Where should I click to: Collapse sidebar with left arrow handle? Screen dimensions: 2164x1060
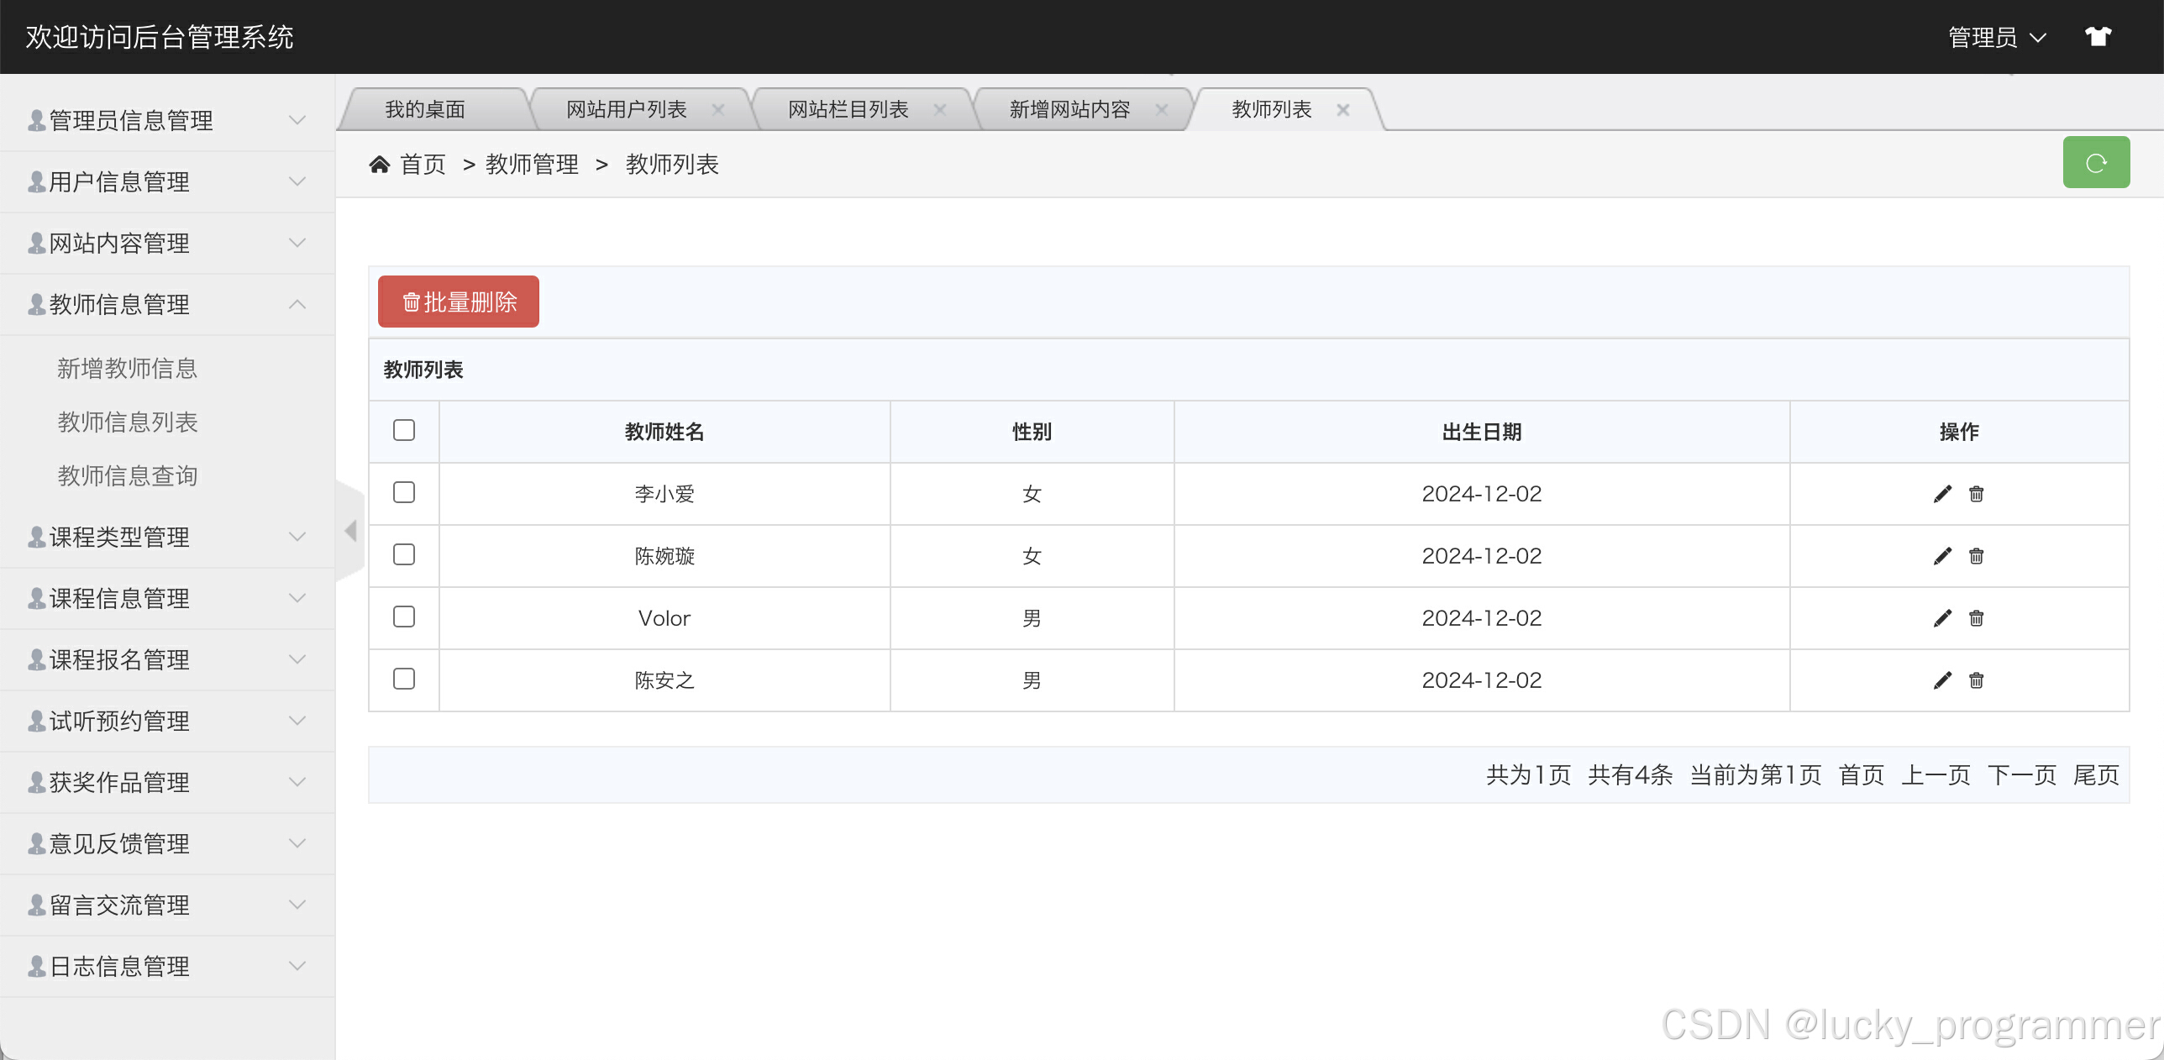(351, 531)
